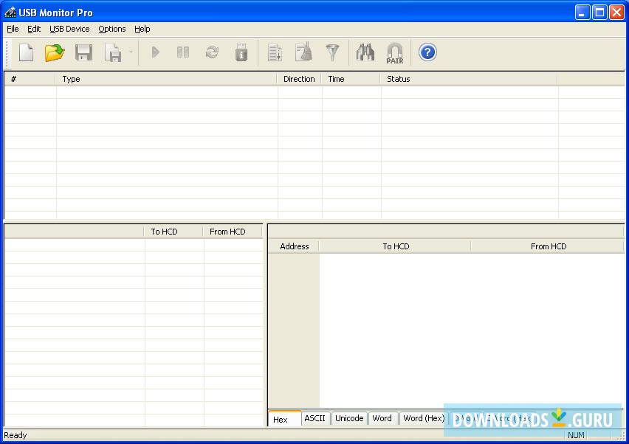Switch to the Word tab
The image size is (629, 444).
[x=382, y=418]
